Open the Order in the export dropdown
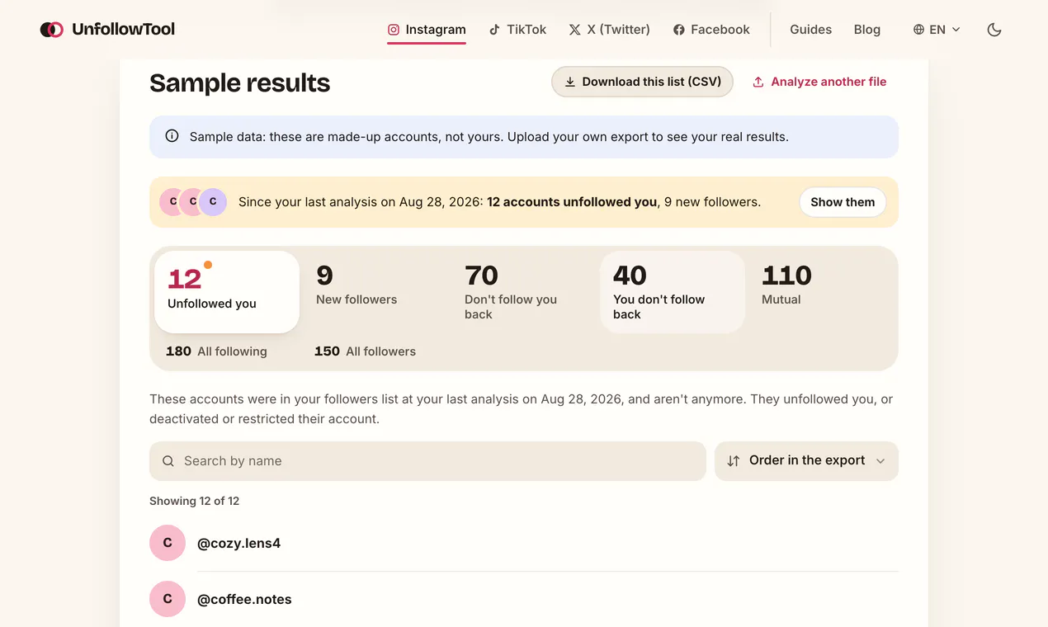The height and width of the screenshot is (627, 1048). tap(806, 461)
